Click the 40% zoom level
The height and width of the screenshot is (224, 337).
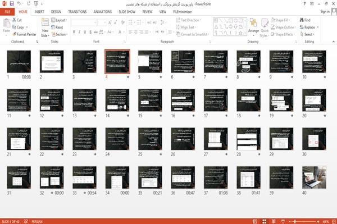point(326,221)
